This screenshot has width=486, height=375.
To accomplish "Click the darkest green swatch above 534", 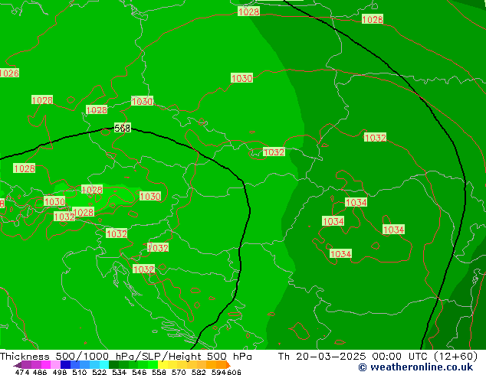I will tap(113, 364).
